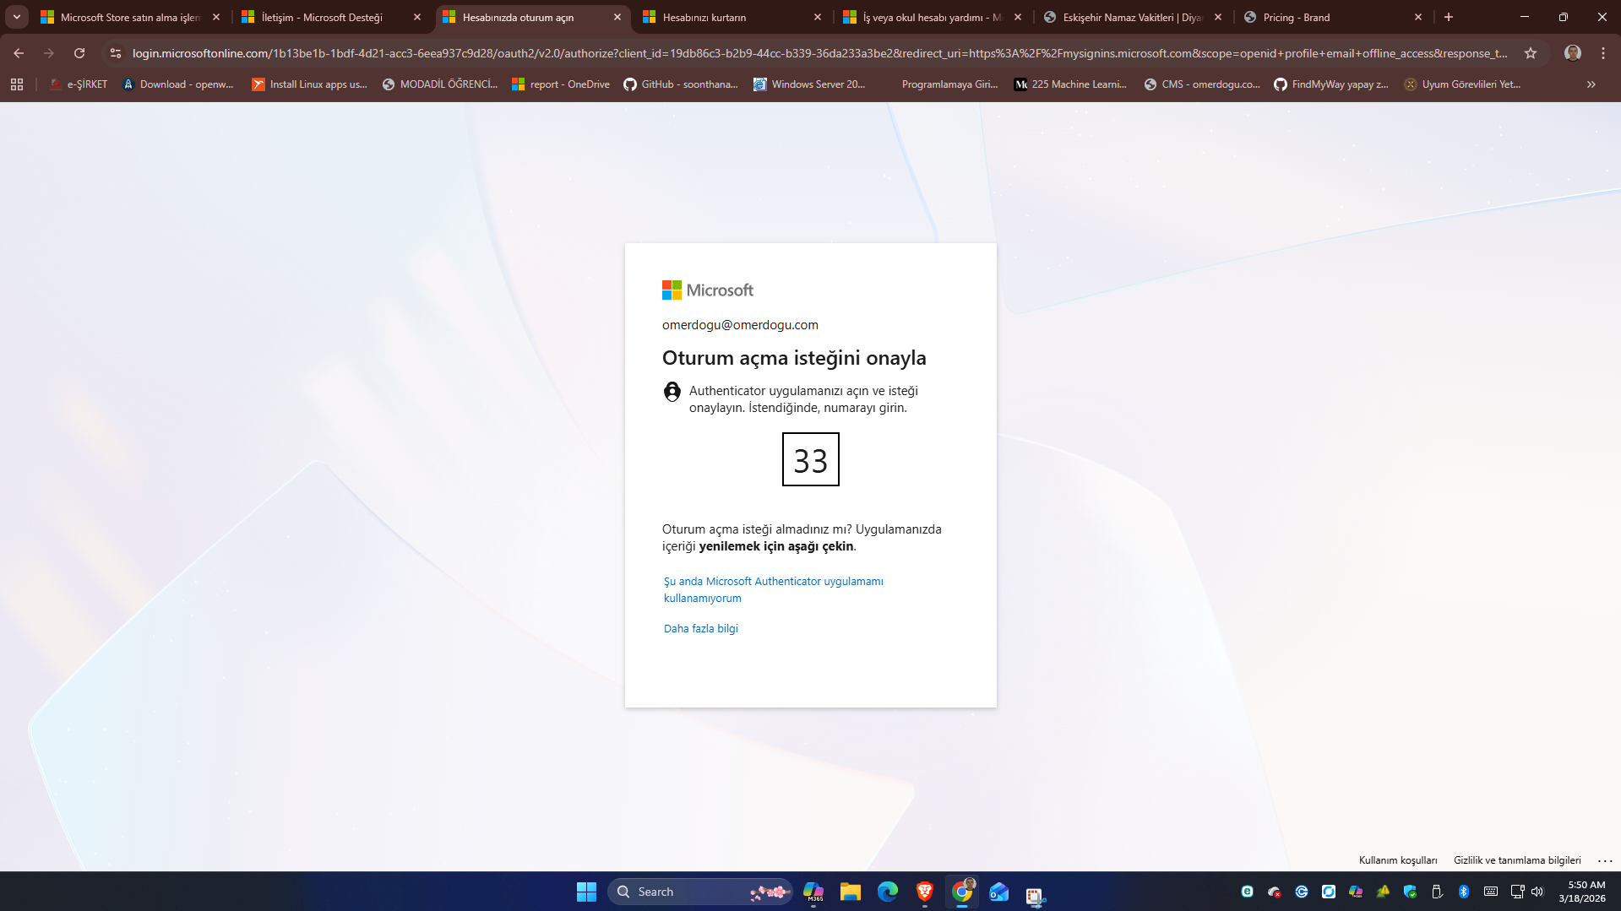Launch Microsoft Edge from the taskbar
The height and width of the screenshot is (911, 1621).
point(888,892)
